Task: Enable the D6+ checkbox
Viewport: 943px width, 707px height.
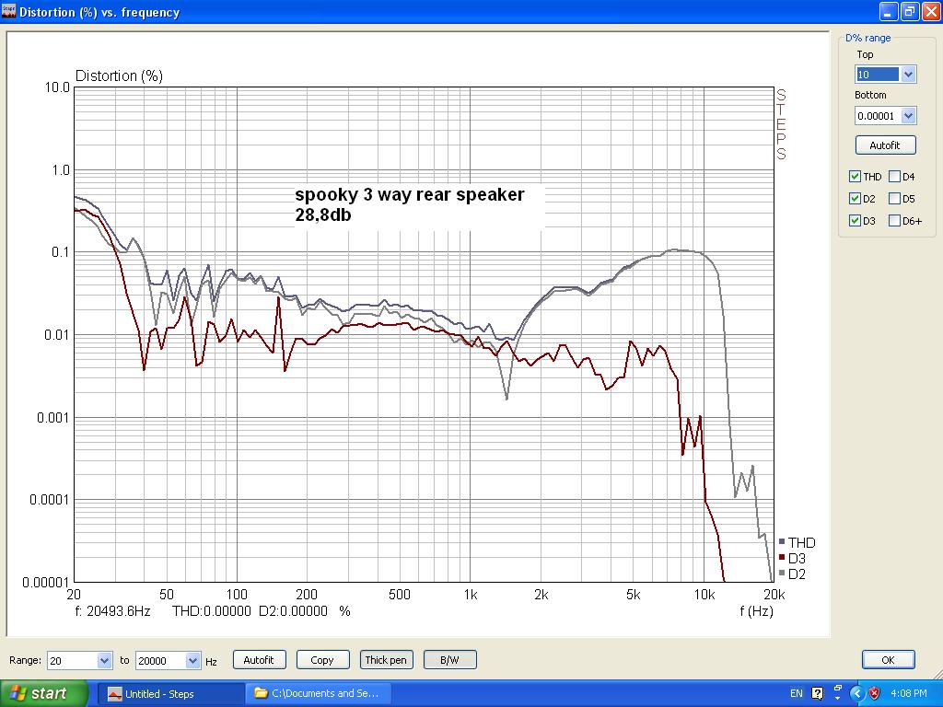Action: 894,221
